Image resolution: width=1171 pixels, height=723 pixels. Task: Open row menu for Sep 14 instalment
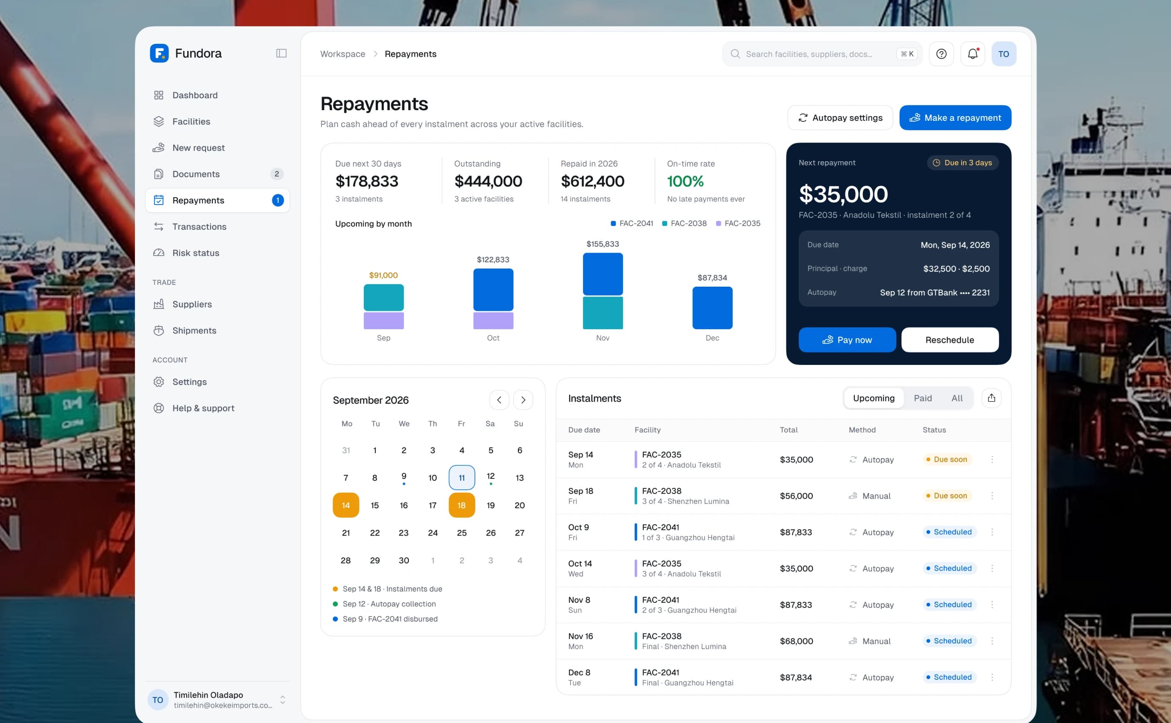[992, 459]
